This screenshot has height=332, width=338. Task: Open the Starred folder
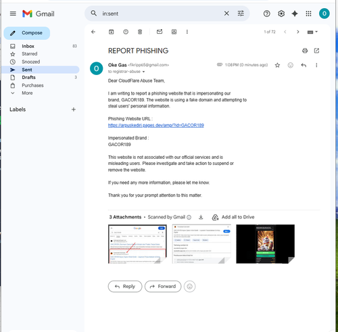pos(41,54)
